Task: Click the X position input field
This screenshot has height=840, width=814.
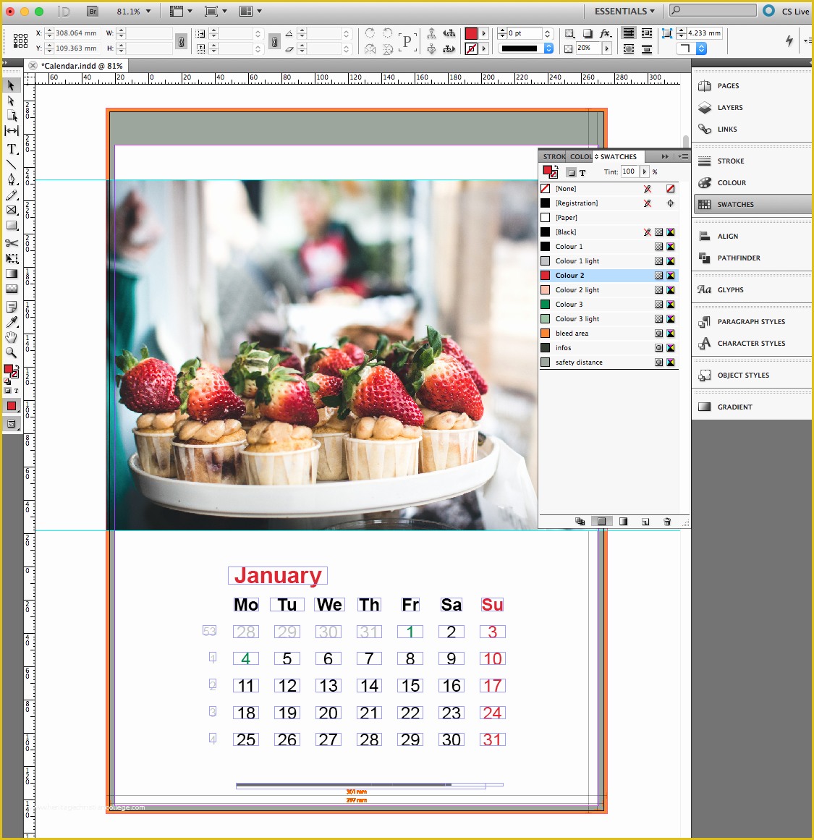Action: point(77,33)
